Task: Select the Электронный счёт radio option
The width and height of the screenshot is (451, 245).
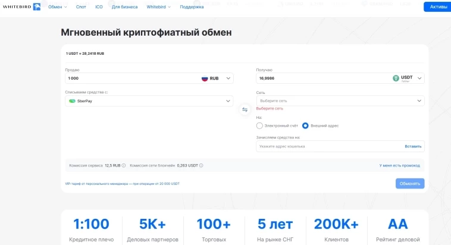Action: tap(259, 125)
